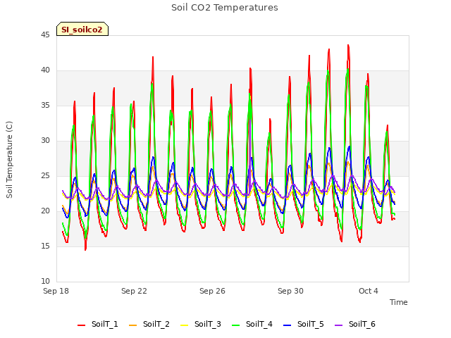Click the SoilT_4 green legend swatch

(236, 325)
